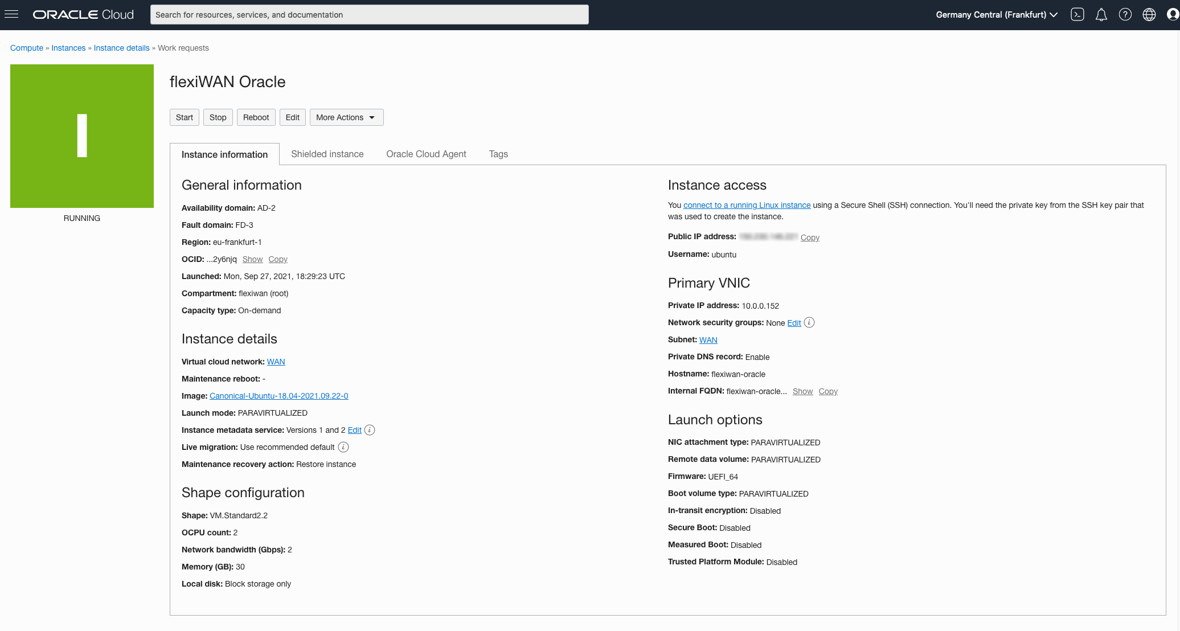Click the Reboot button

pyautogui.click(x=256, y=117)
